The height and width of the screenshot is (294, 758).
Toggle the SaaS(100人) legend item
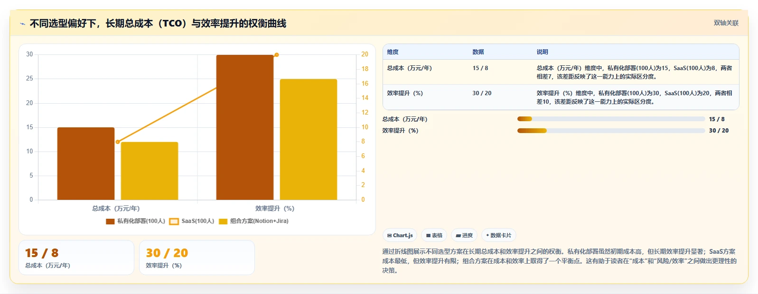(192, 221)
